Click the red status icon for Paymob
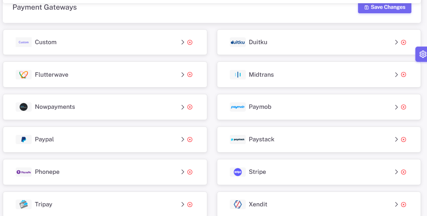Viewport: 427px width, 216px height. (x=404, y=107)
